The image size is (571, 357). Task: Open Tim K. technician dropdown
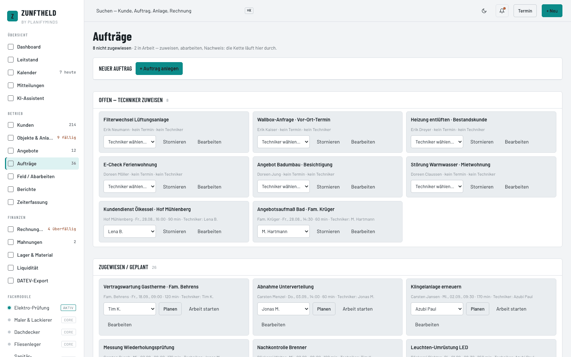click(x=130, y=309)
